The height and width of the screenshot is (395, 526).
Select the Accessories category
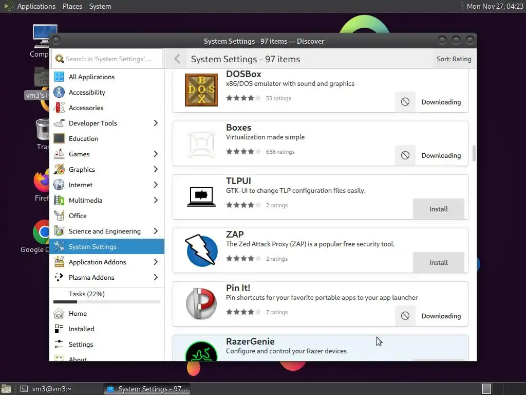[x=107, y=108]
